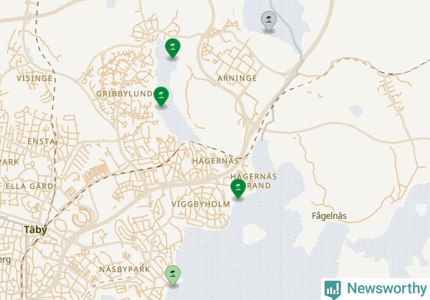Screen dimensions: 430x300
Task: Click the Hägernäs Strand area label
Action: (x=254, y=181)
